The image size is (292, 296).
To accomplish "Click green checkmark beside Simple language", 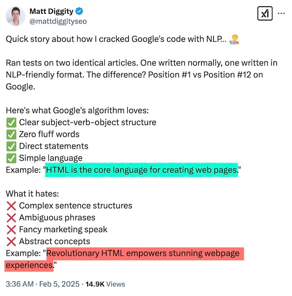I will pos(11,158).
